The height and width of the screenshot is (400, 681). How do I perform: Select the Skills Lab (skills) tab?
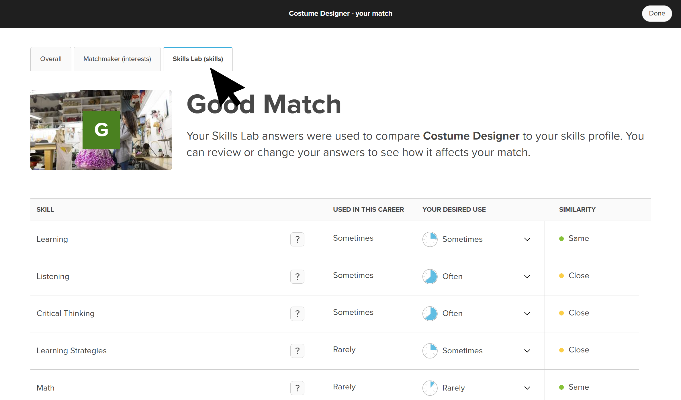point(197,59)
